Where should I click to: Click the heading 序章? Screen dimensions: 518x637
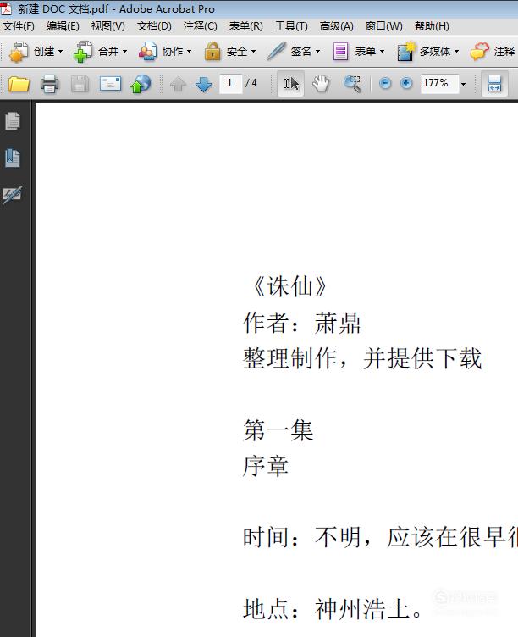266,466
